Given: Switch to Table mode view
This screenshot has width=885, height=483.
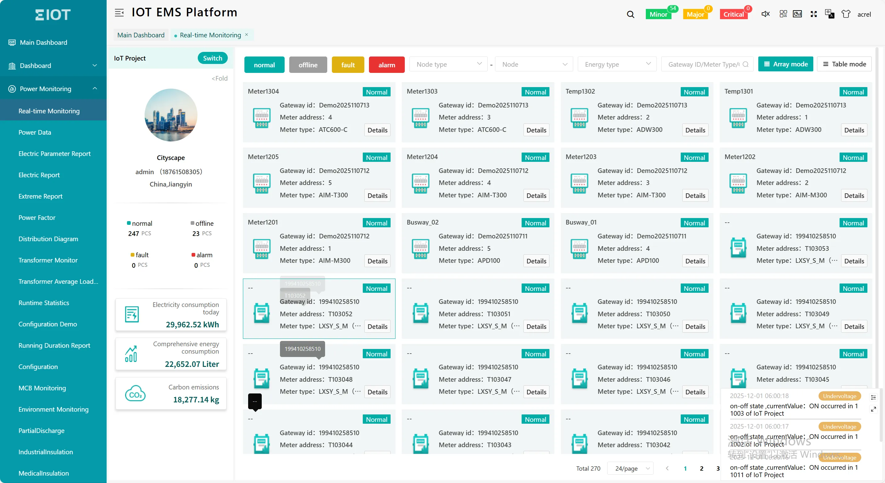Looking at the screenshot, I should tap(845, 64).
